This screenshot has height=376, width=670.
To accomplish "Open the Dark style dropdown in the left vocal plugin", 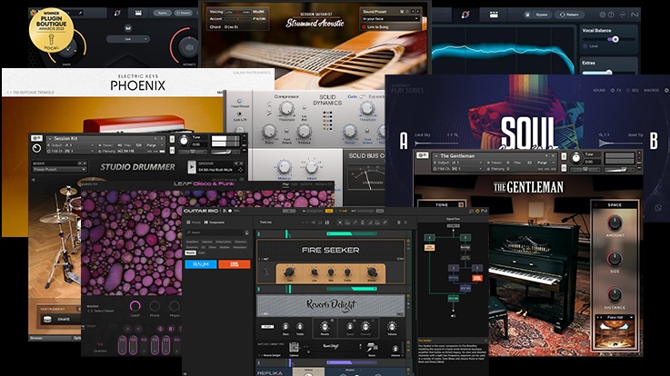I will [128, 39].
